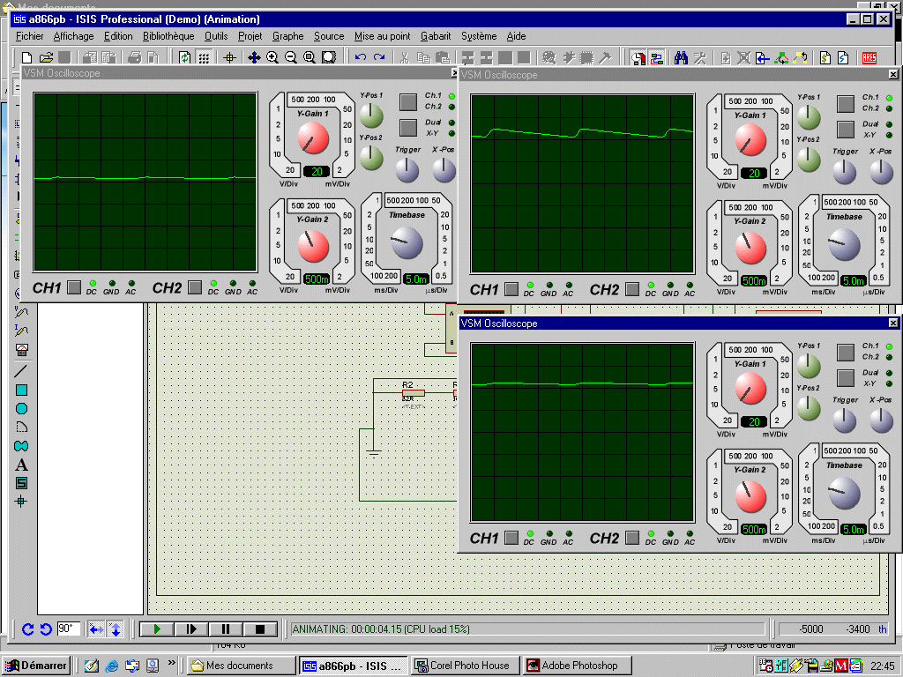
Task: Open the Graphe menu
Action: tap(287, 36)
